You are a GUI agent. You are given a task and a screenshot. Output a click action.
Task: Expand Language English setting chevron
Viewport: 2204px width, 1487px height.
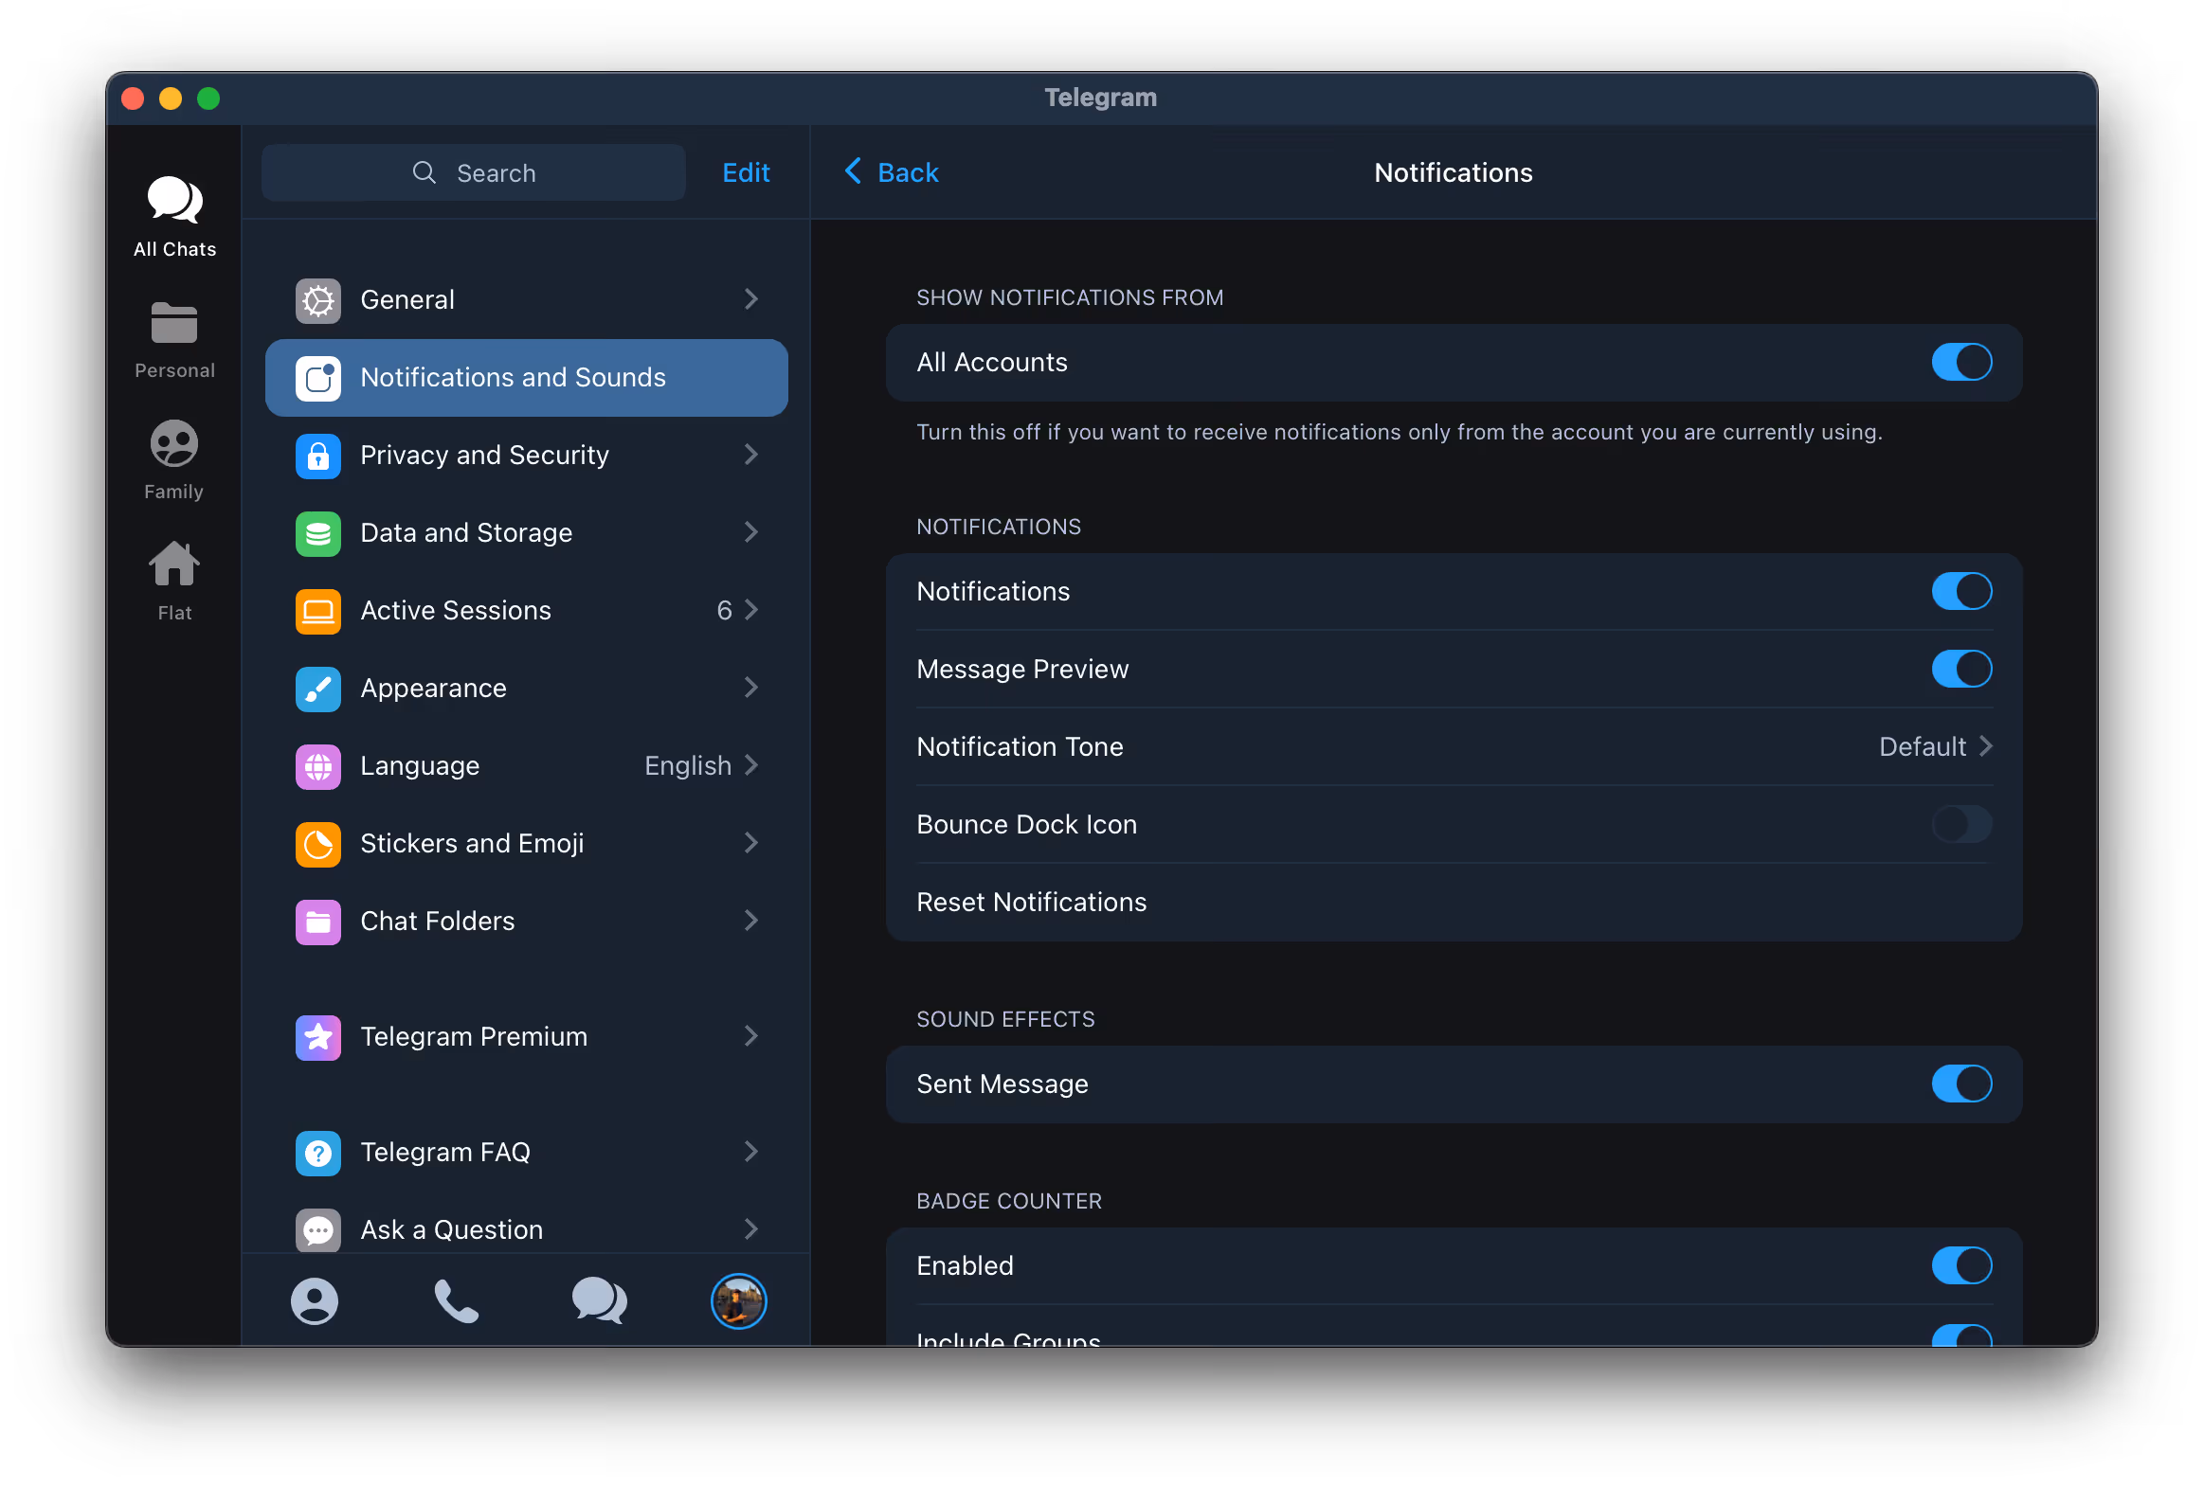751,765
